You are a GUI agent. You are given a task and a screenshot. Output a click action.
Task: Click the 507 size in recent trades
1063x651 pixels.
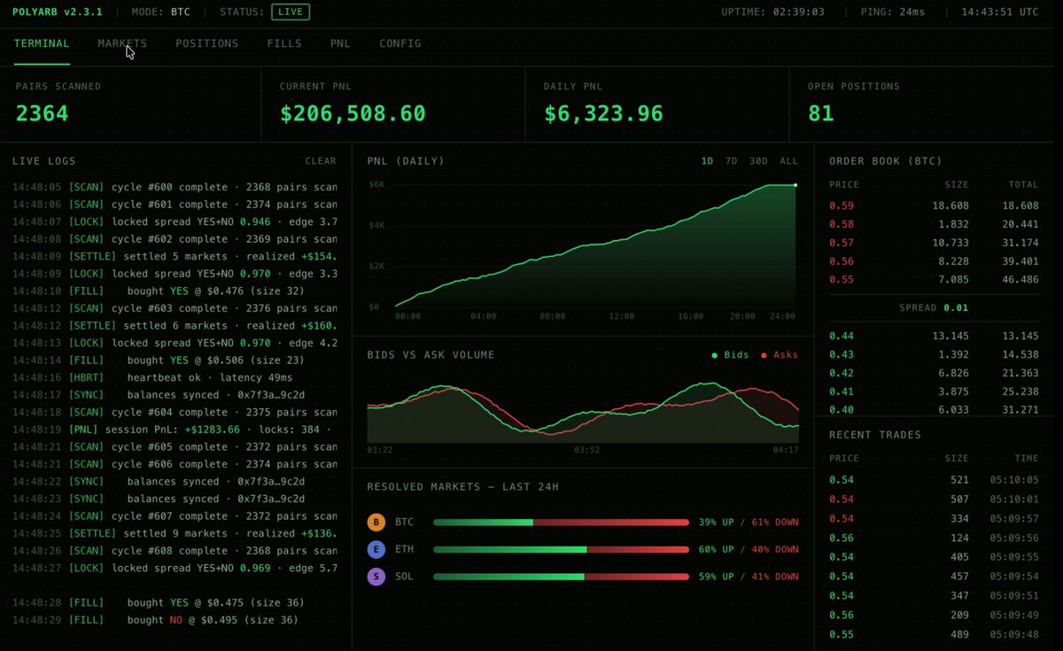[x=958, y=499]
